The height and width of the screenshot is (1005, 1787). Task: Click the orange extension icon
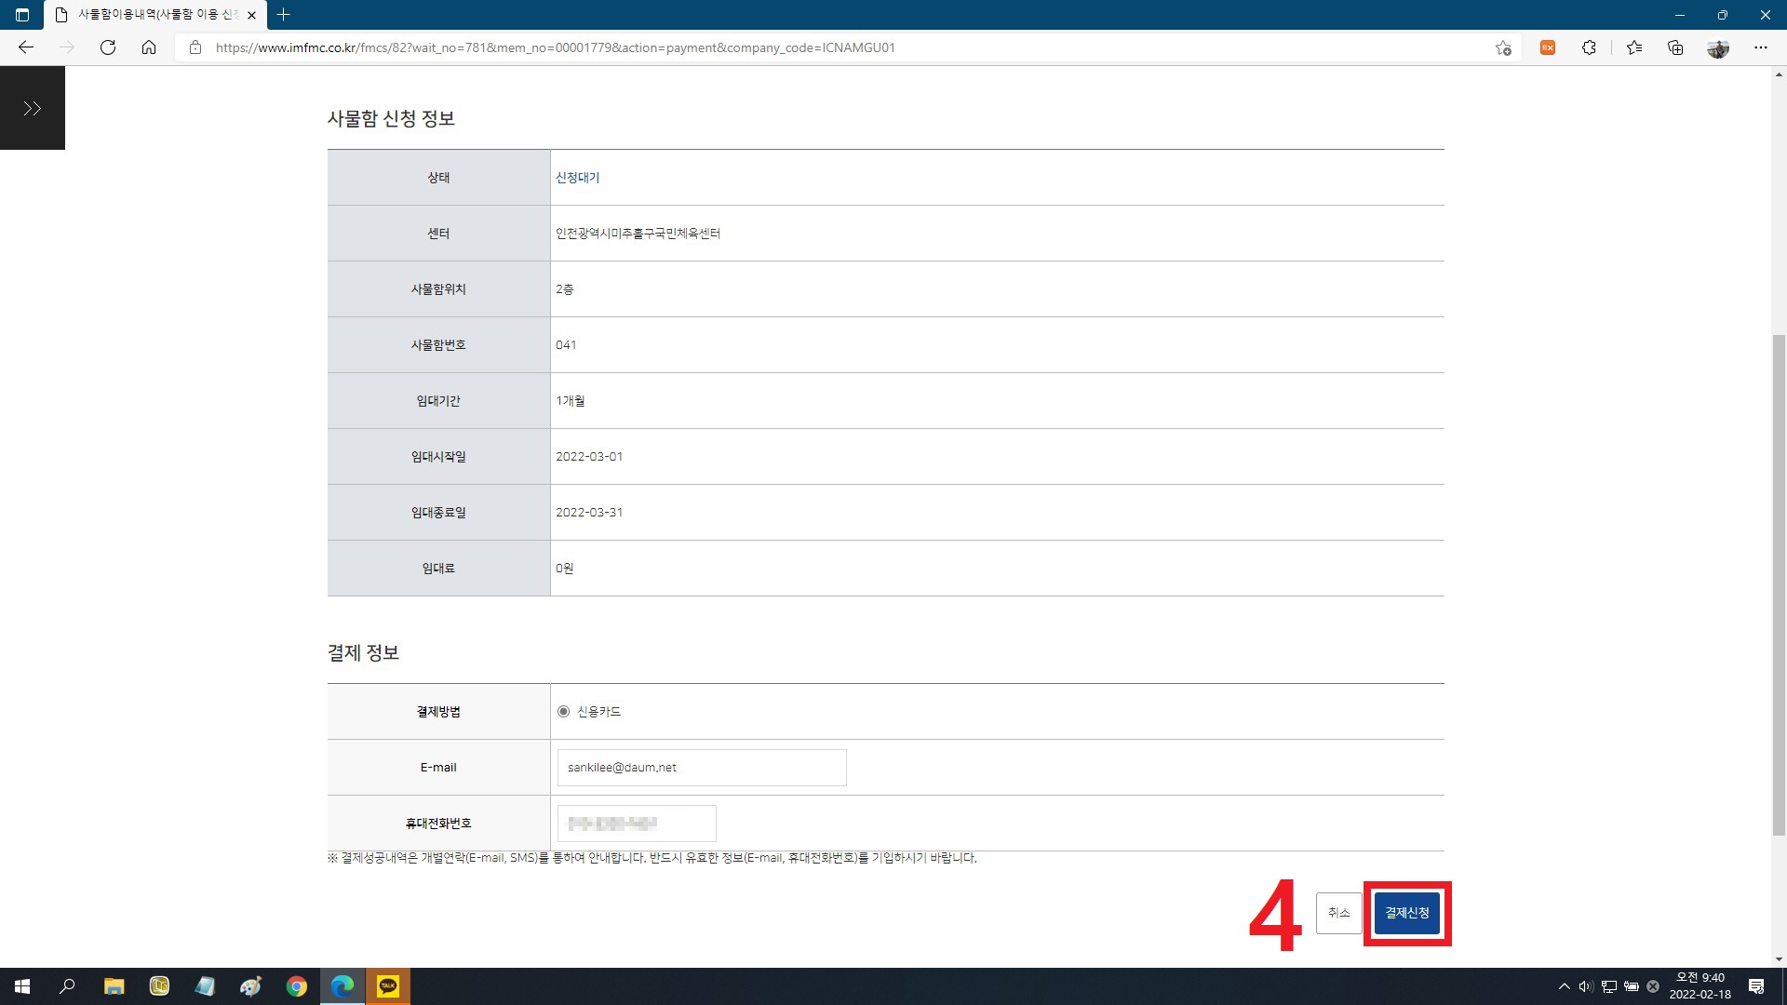click(1548, 47)
